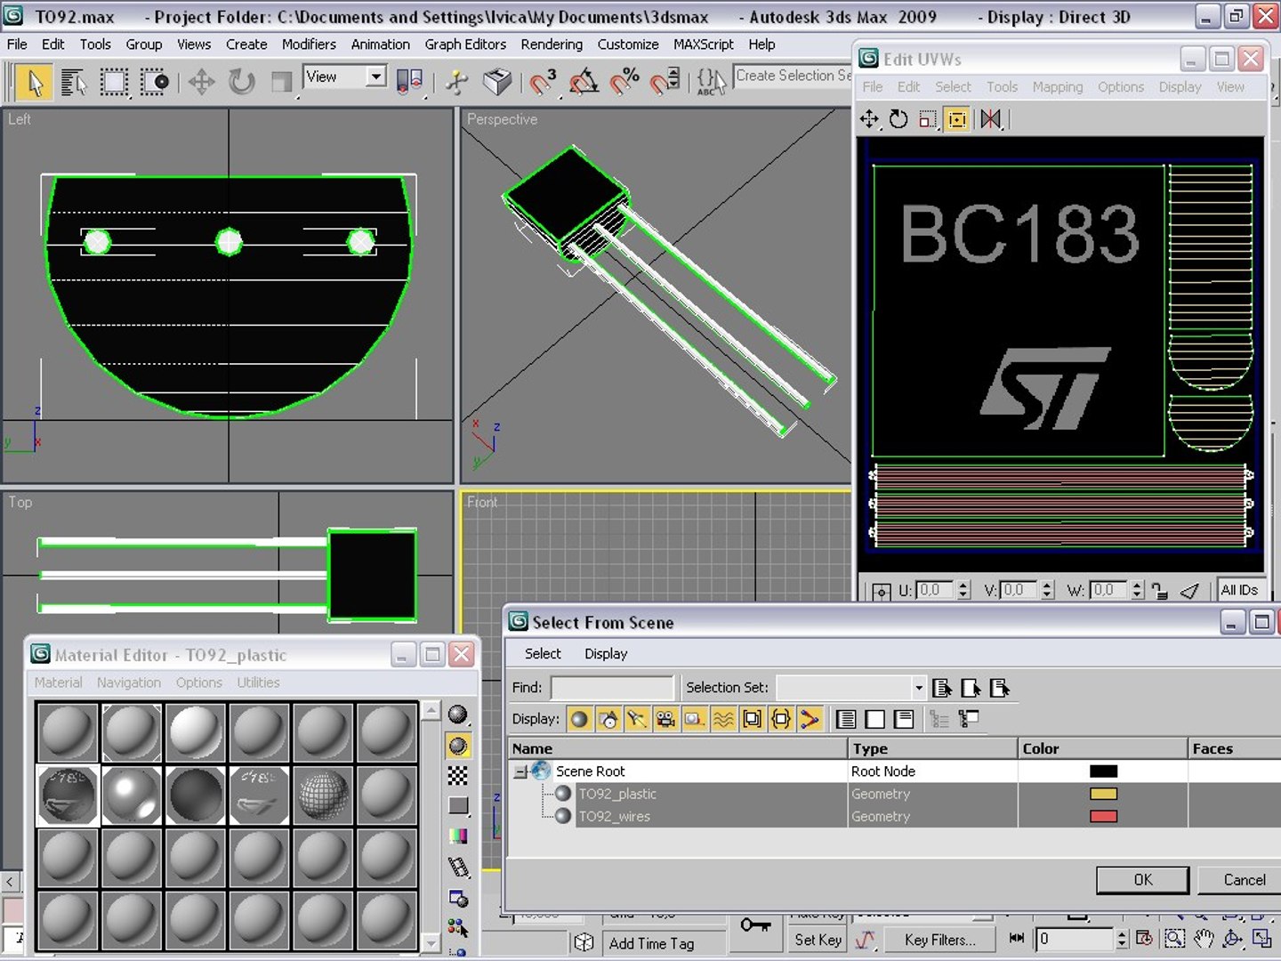Open the Display menu in Select From Scene

coord(606,654)
